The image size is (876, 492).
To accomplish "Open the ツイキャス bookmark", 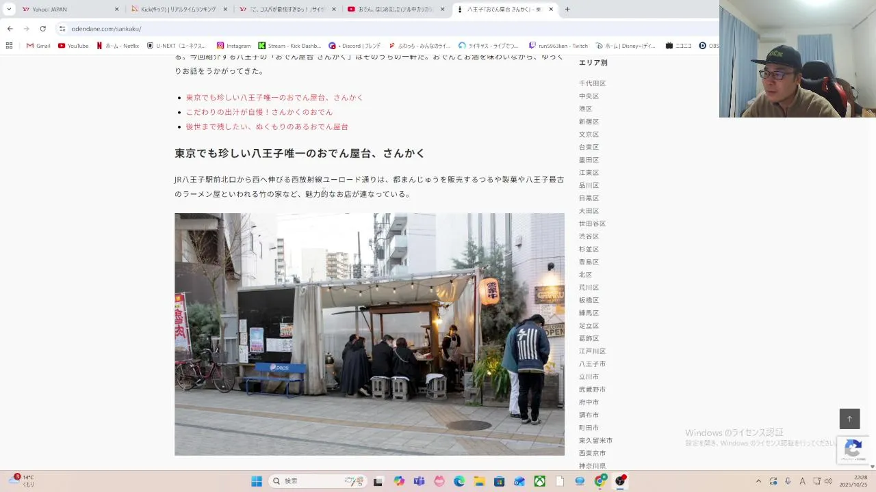I will pos(489,46).
